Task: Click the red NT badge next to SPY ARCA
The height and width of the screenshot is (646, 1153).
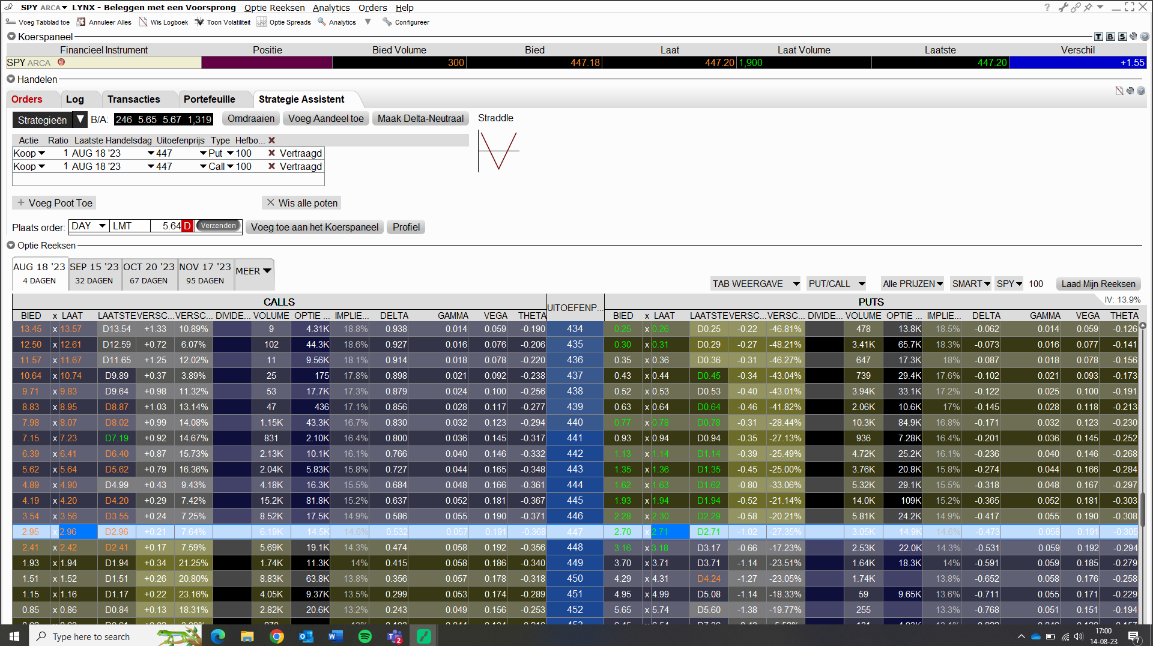Action: pos(61,62)
